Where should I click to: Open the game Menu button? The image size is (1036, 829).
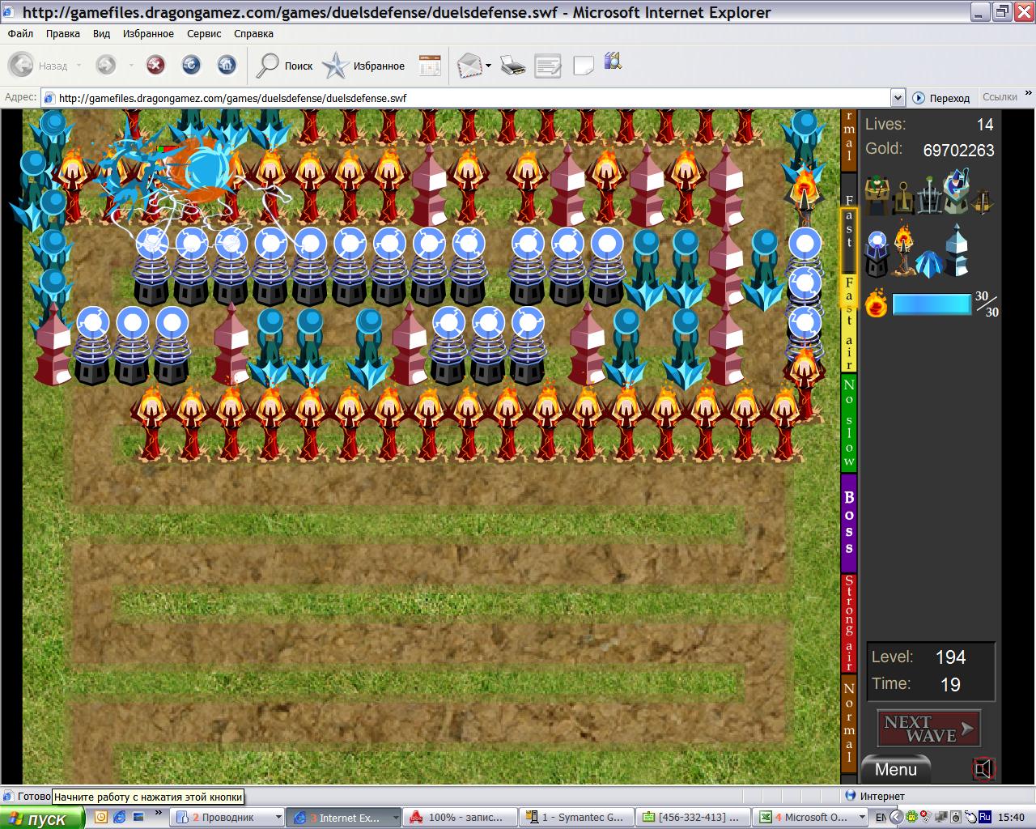pyautogui.click(x=895, y=769)
